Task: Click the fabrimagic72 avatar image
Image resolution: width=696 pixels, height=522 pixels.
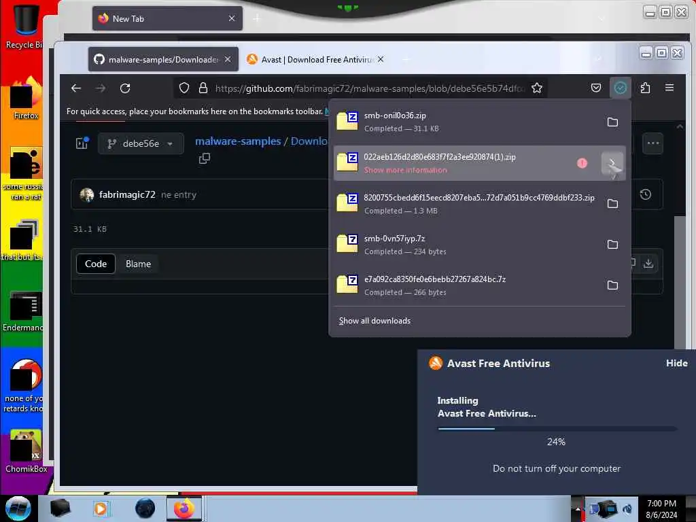Action: coord(87,194)
